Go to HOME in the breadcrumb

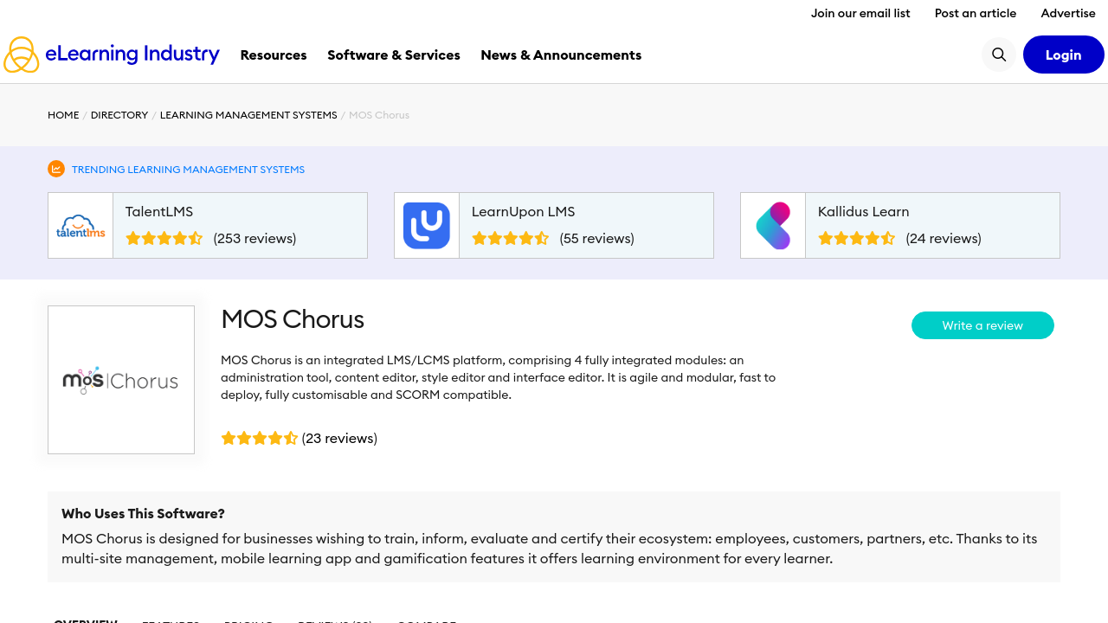[63, 115]
